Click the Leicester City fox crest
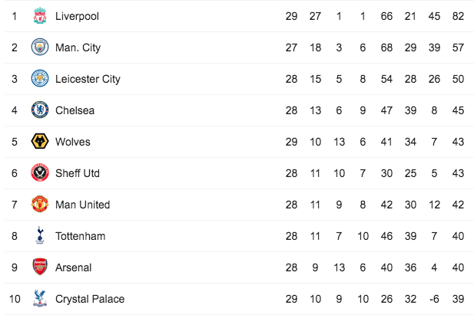This screenshot has width=474, height=315. point(40,78)
